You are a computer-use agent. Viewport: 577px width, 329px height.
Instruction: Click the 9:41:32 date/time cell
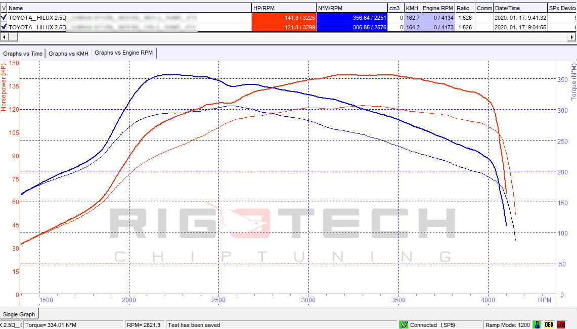tap(520, 17)
